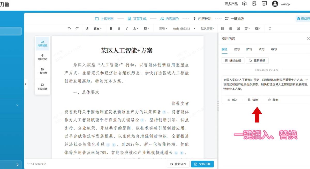Viewport: 310px width, 169px height.
Task: Toggle bold formatting
Action: tap(111, 28)
